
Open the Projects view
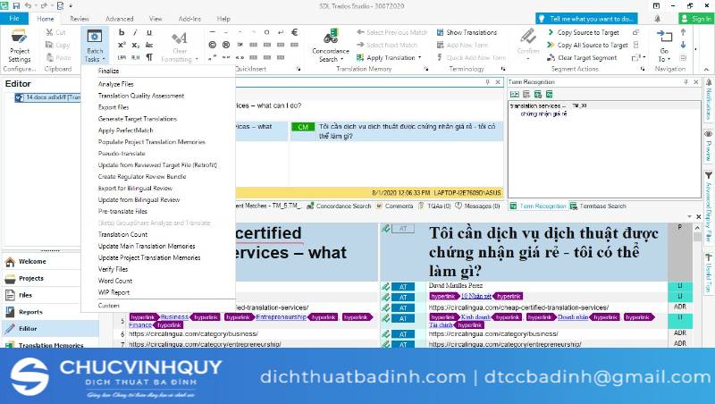coord(50,278)
